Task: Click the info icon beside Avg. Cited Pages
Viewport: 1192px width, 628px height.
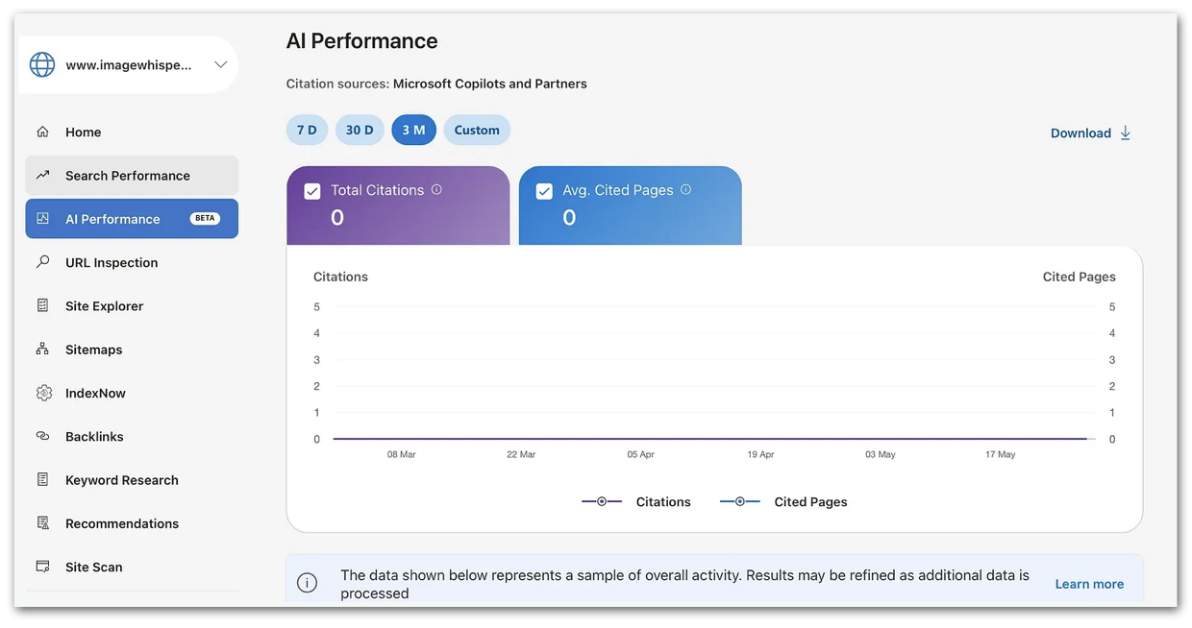Action: pos(685,190)
